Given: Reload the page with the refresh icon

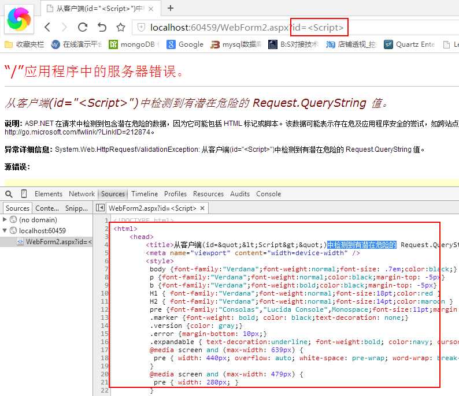Looking at the screenshot, I should point(83,27).
